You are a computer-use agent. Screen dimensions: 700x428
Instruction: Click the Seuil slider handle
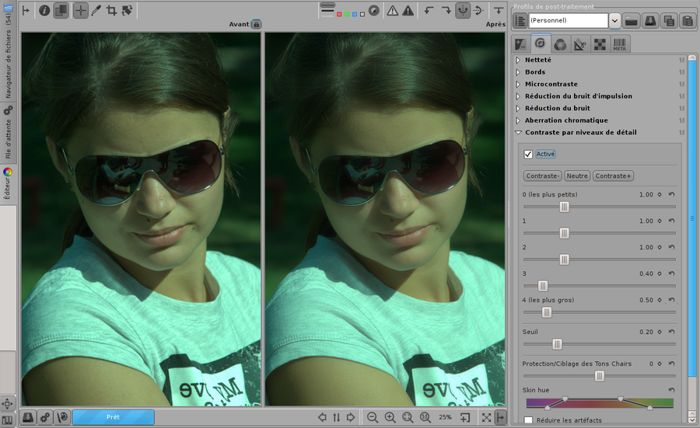557,344
